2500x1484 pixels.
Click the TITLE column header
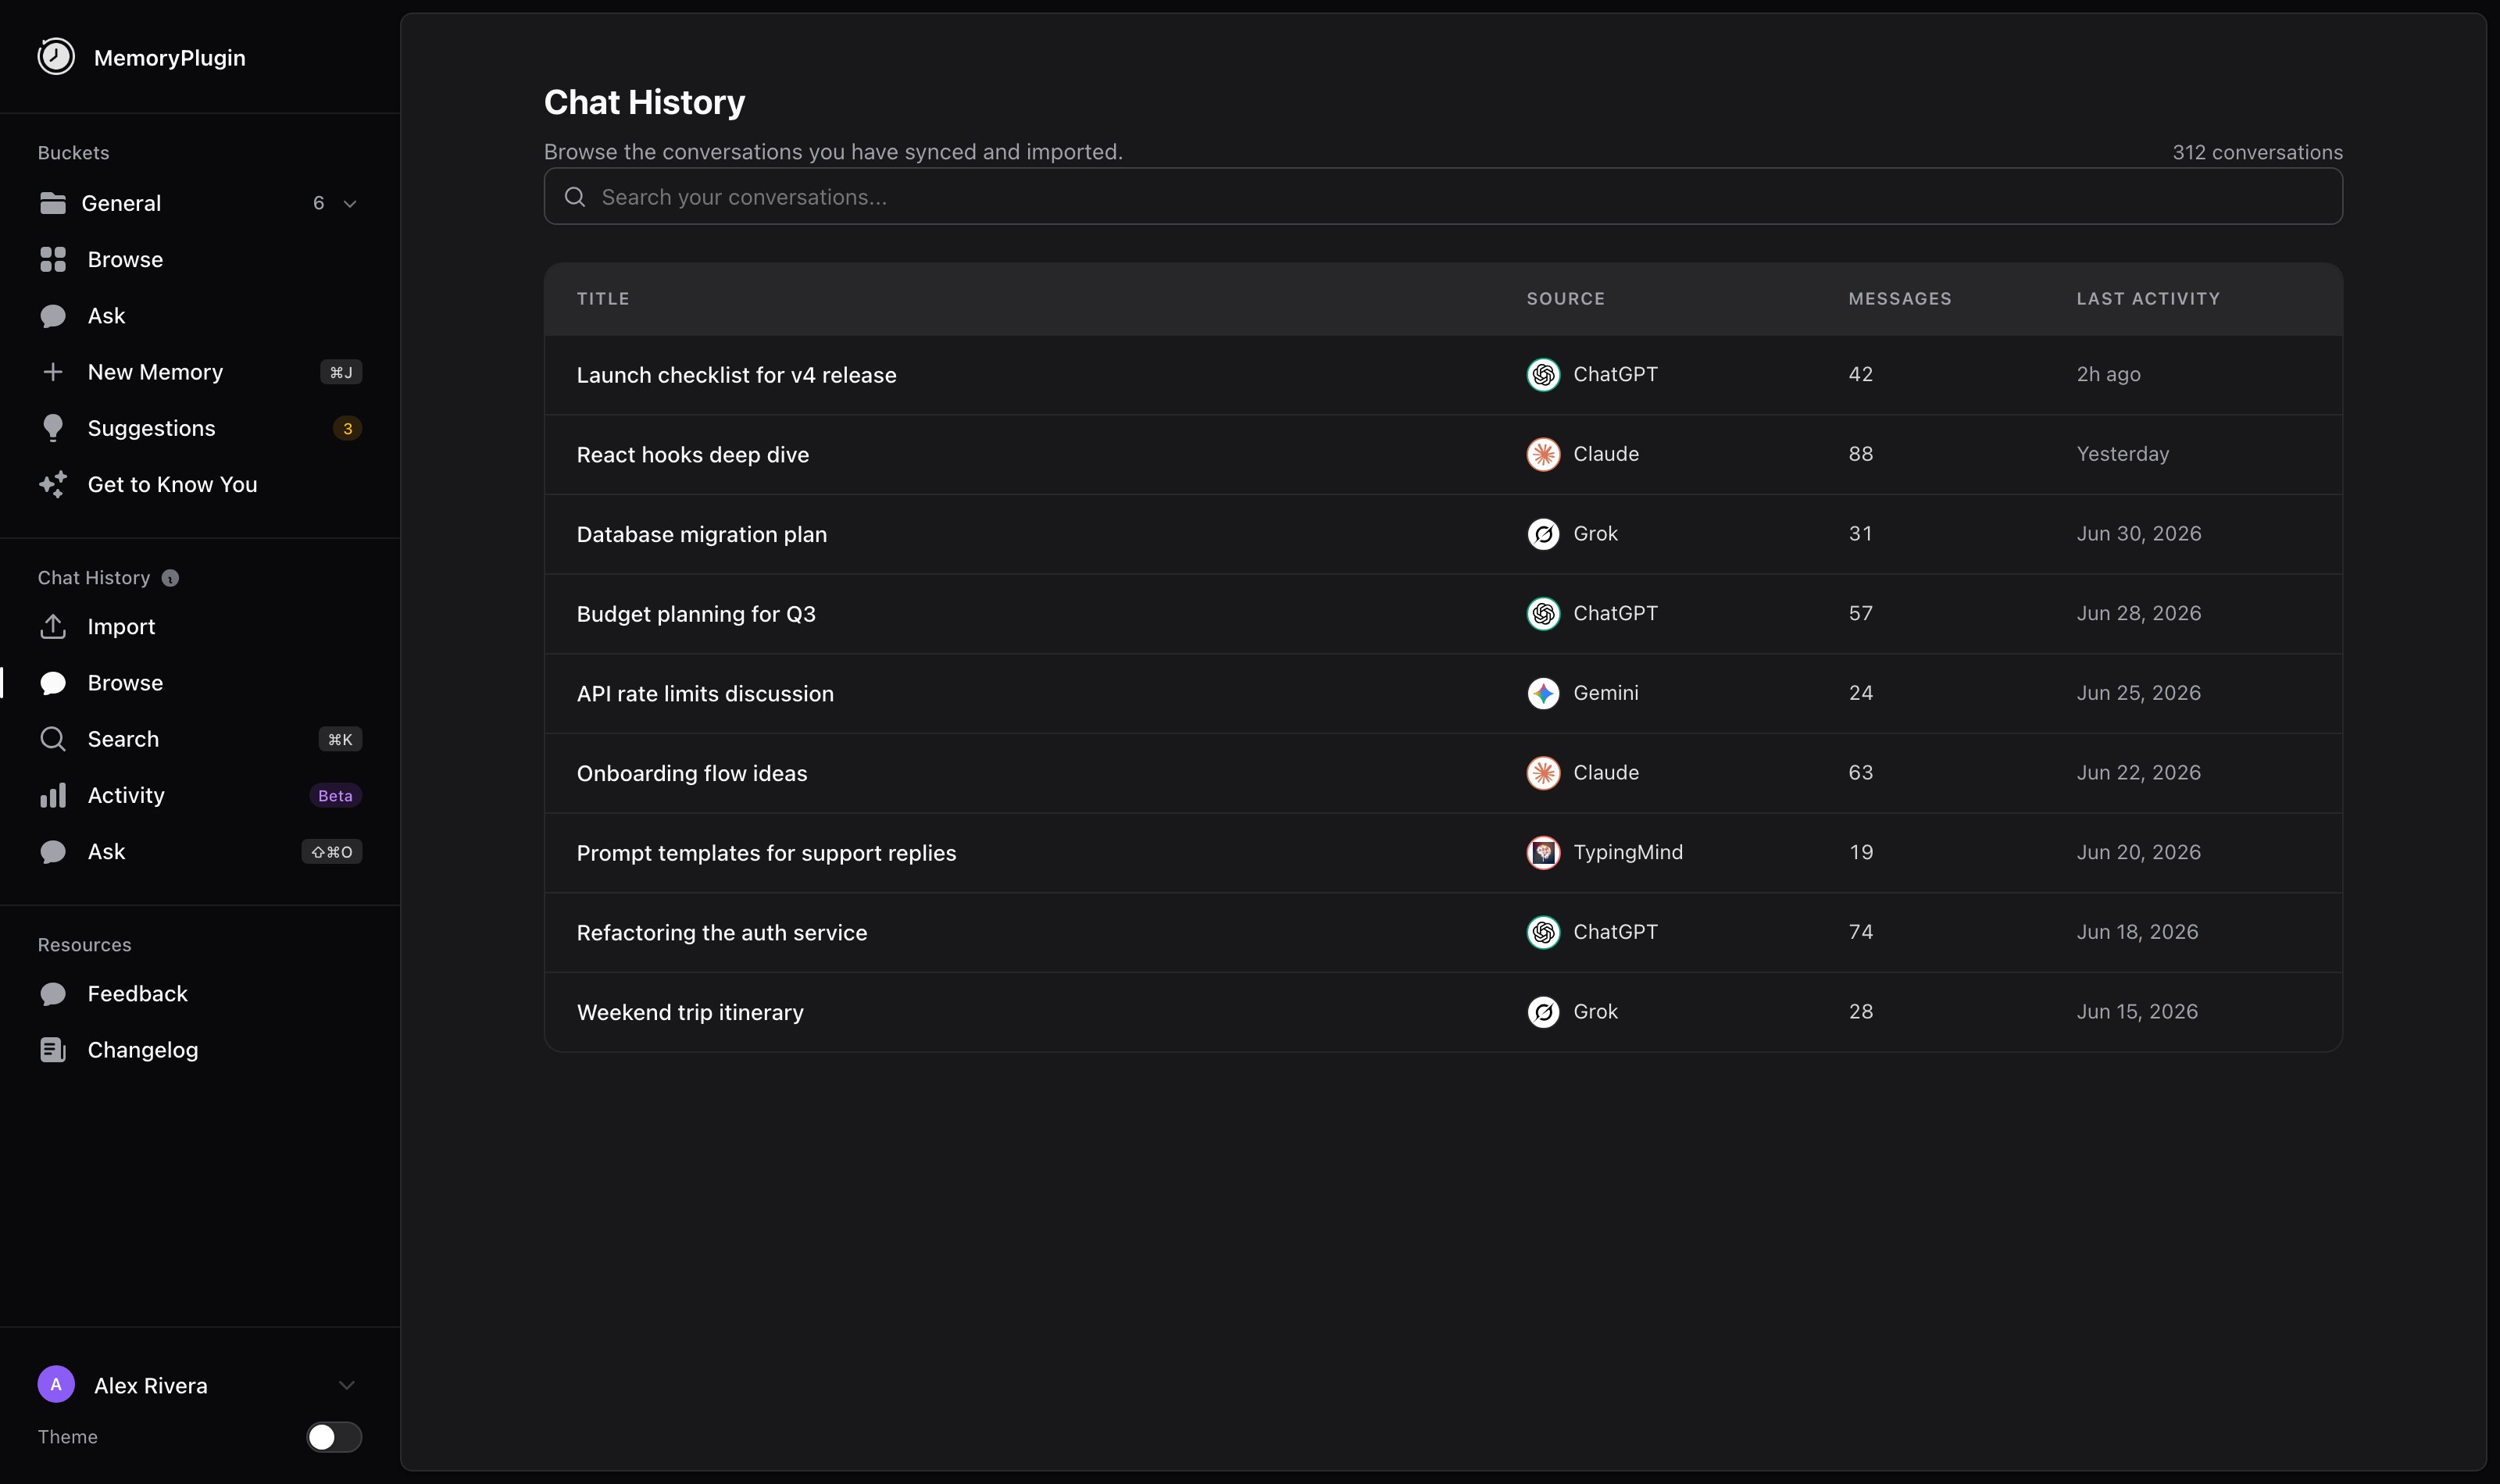[603, 299]
